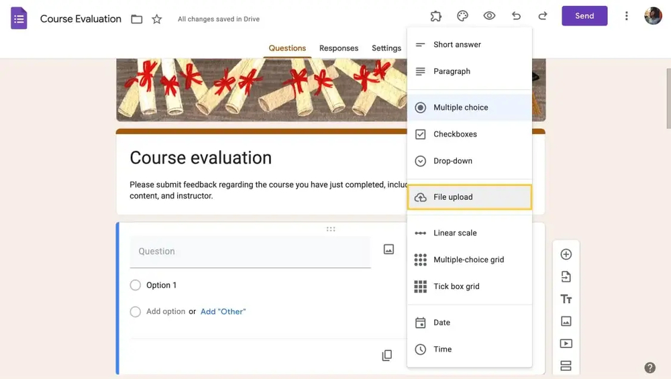Click the redo arrow icon
Screen dimensions: 671x379
pos(543,16)
